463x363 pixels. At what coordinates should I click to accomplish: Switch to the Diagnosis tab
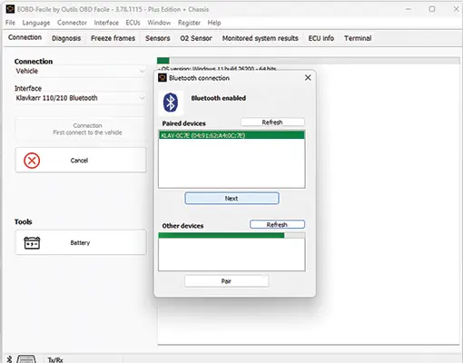66,38
